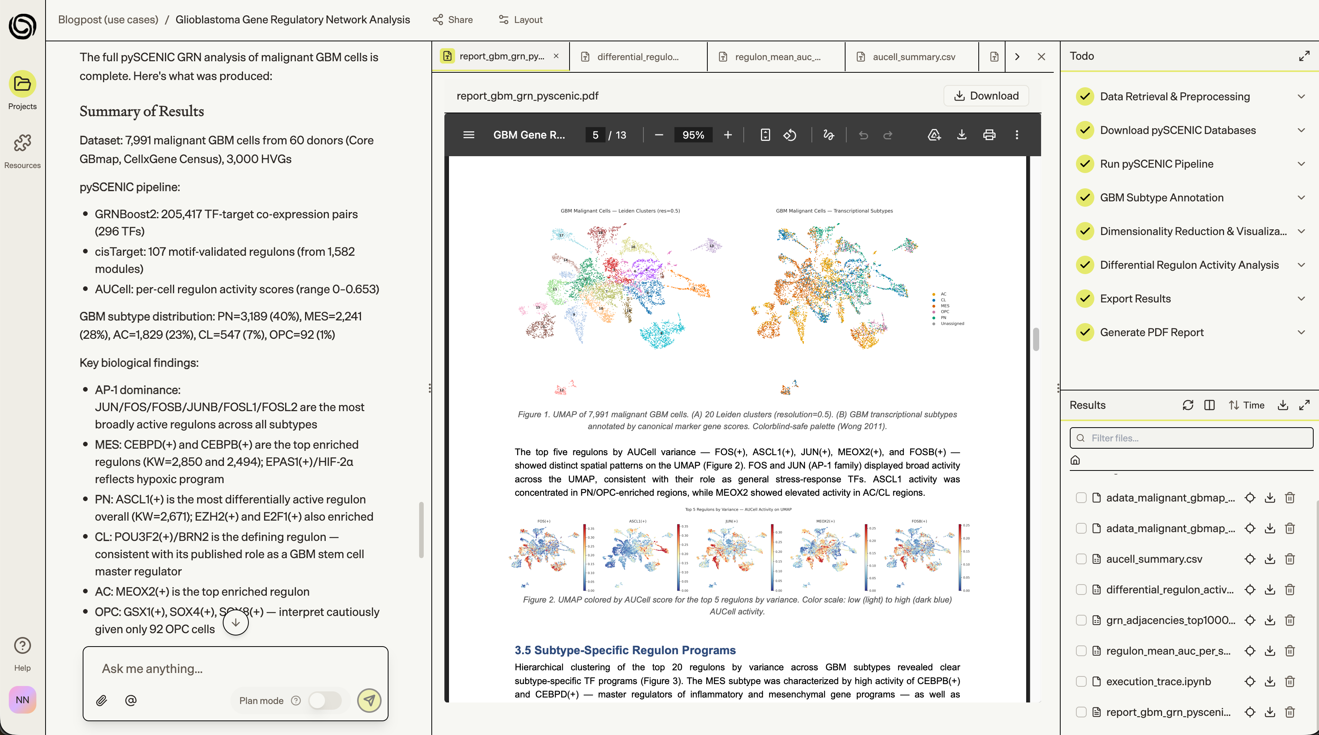
Task: Switch to regulon_mean_auc tab
Action: tap(776, 56)
